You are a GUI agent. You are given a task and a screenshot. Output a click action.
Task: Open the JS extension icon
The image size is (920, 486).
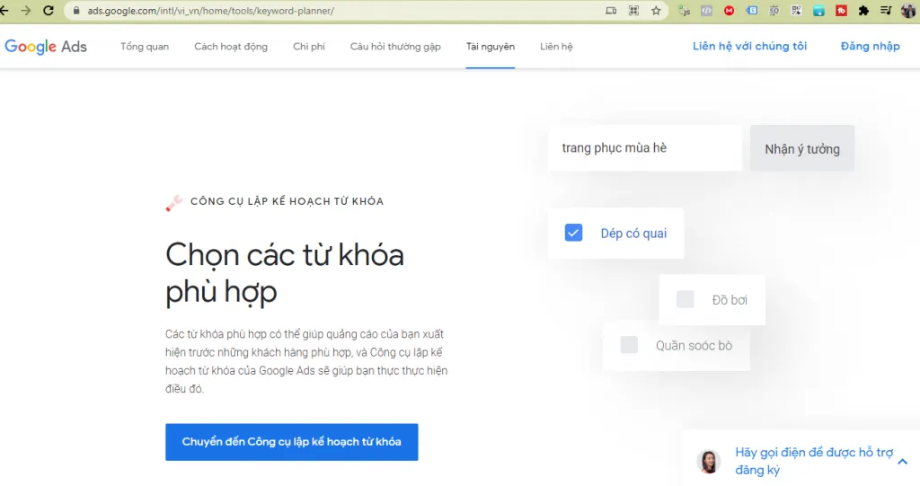(684, 11)
